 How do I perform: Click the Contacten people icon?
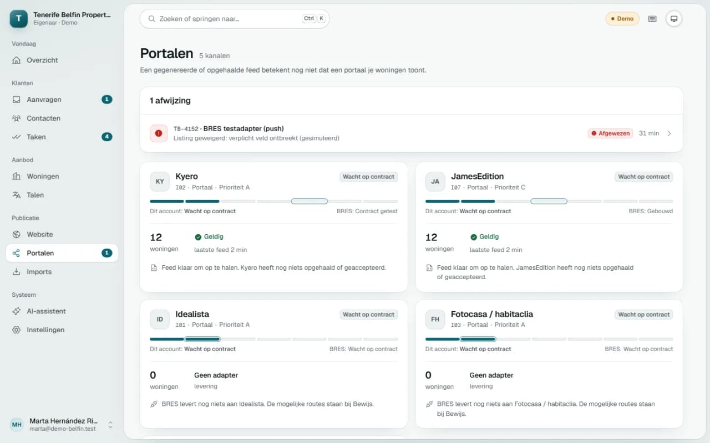pyautogui.click(x=17, y=118)
